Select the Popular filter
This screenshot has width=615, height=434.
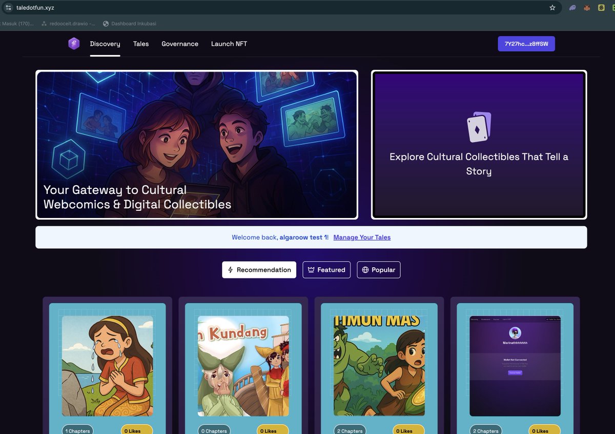(379, 270)
